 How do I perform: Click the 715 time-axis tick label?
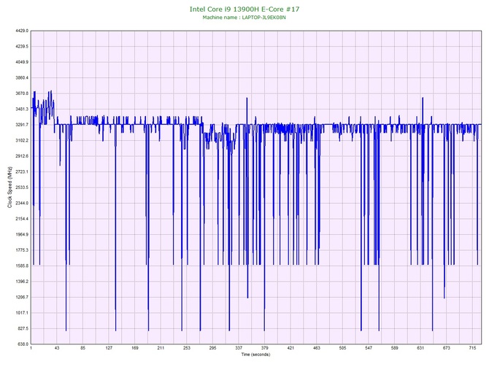472,348
